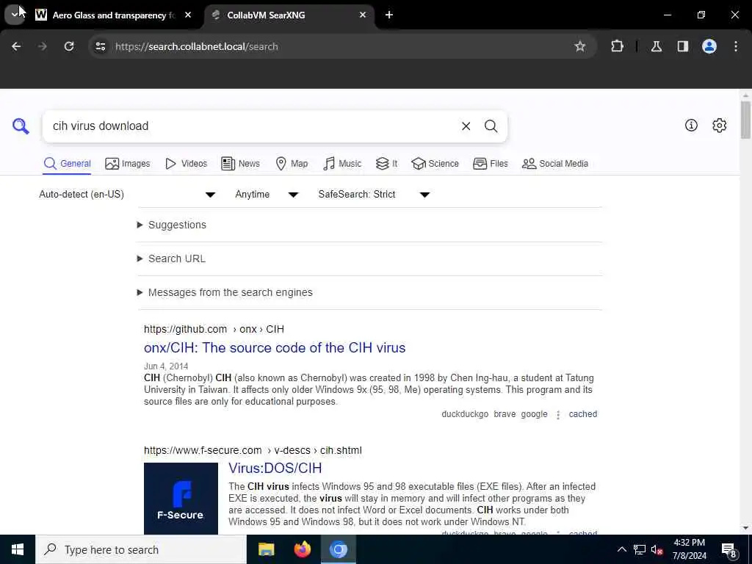Switch to News category

(x=240, y=164)
